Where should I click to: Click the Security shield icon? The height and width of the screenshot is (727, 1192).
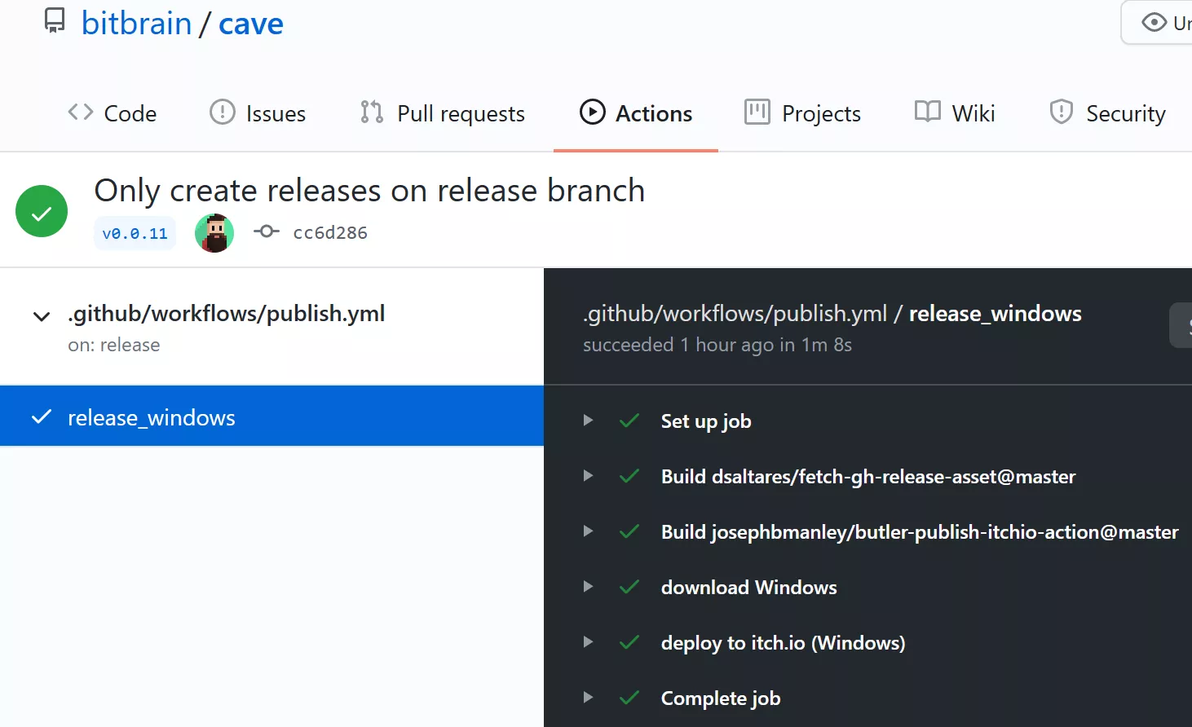pyautogui.click(x=1062, y=112)
